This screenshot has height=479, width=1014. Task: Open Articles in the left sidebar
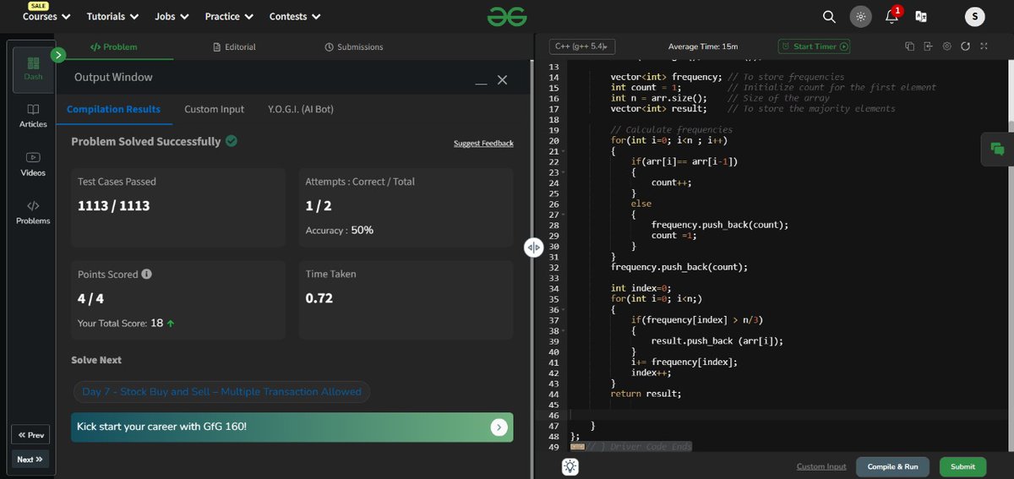click(x=33, y=116)
